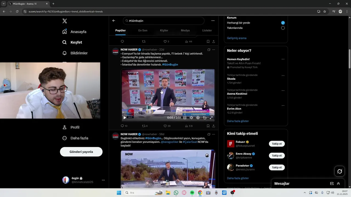The height and width of the screenshot is (197, 351).
Task: Expand the Mesajlar panel with chevrons
Action: (338, 184)
